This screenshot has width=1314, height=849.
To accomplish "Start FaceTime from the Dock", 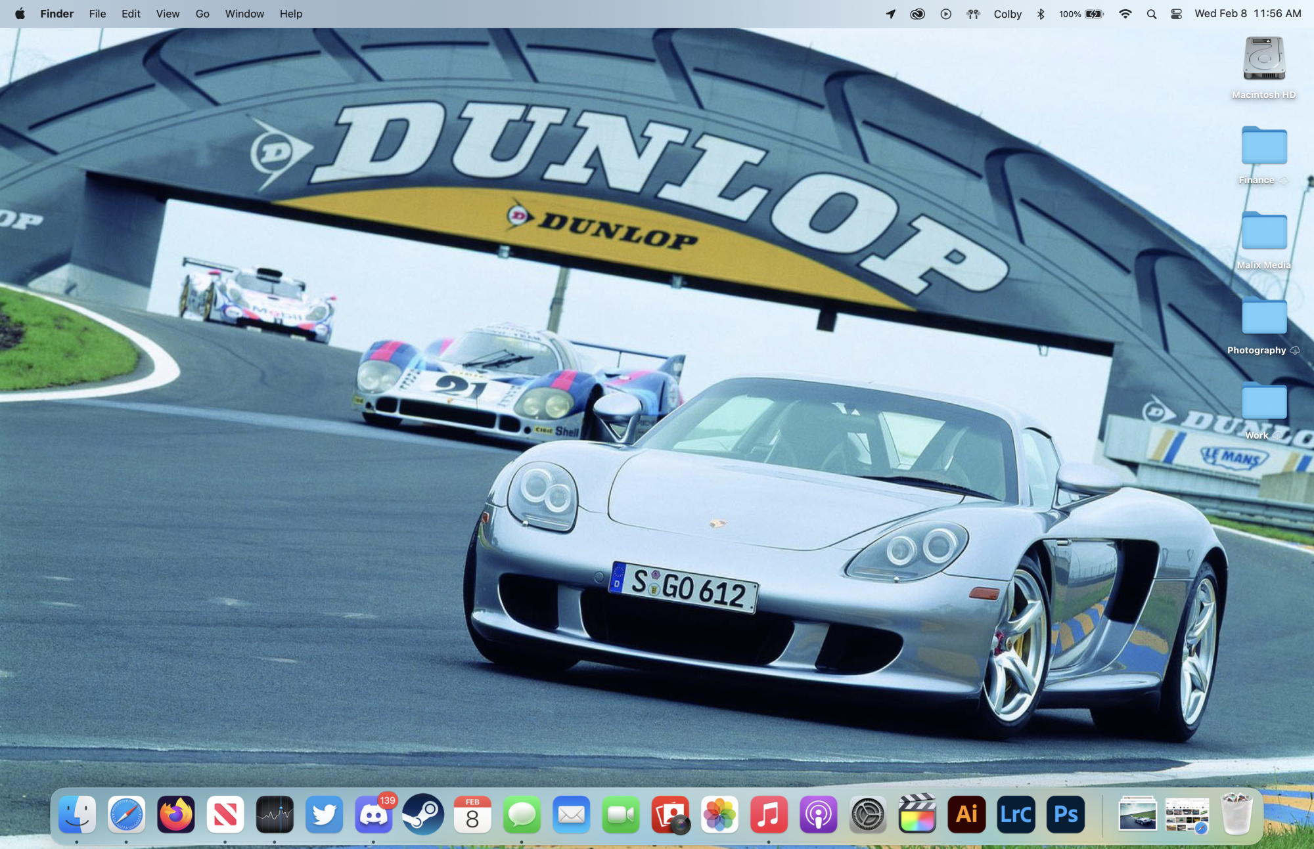I will 621,815.
